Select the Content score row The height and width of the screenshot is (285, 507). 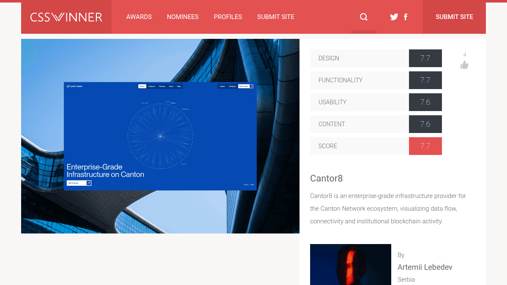point(376,124)
